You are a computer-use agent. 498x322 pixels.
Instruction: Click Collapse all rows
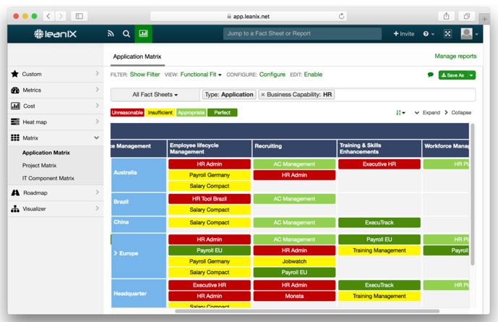(458, 113)
